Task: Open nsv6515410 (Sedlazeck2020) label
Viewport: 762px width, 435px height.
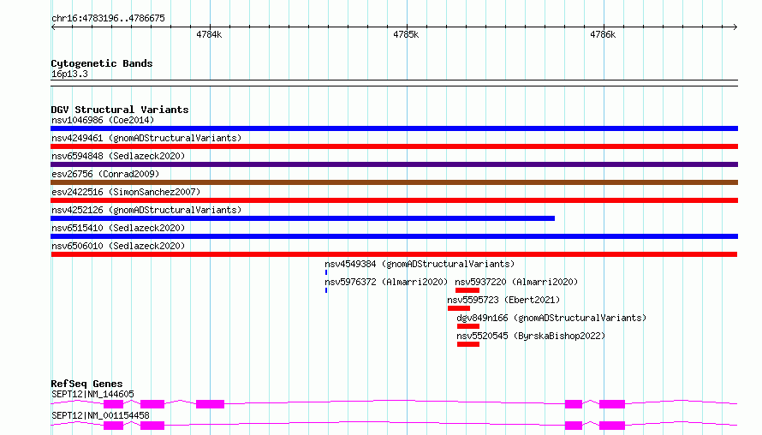Action: click(x=118, y=228)
